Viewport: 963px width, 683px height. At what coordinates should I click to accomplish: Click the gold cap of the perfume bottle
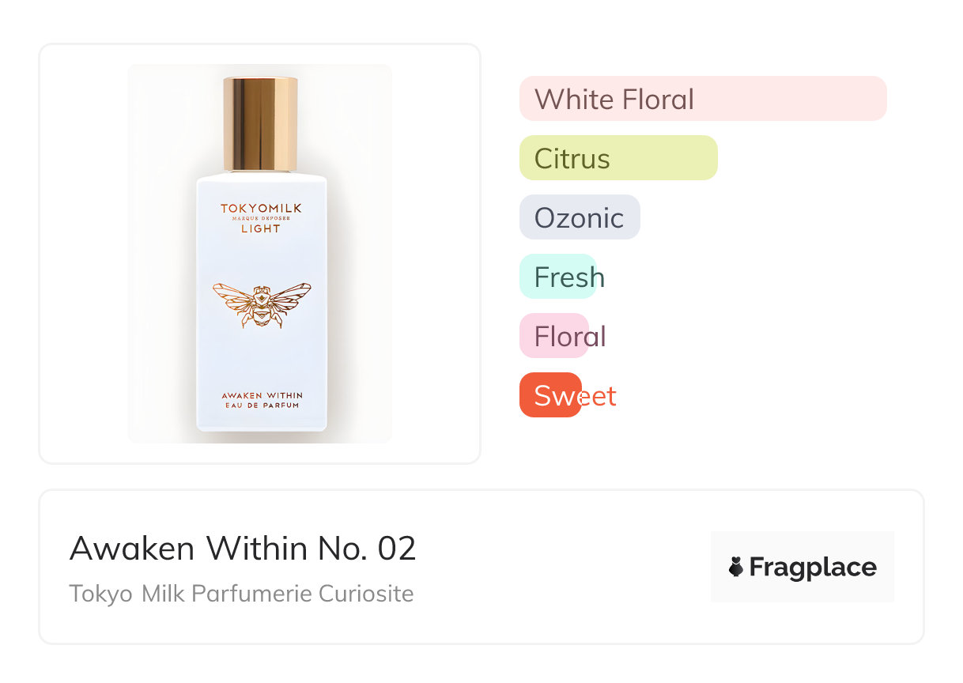[x=260, y=123]
